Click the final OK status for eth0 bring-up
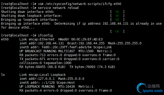This screenshot has height=95, width=164. 117,31
